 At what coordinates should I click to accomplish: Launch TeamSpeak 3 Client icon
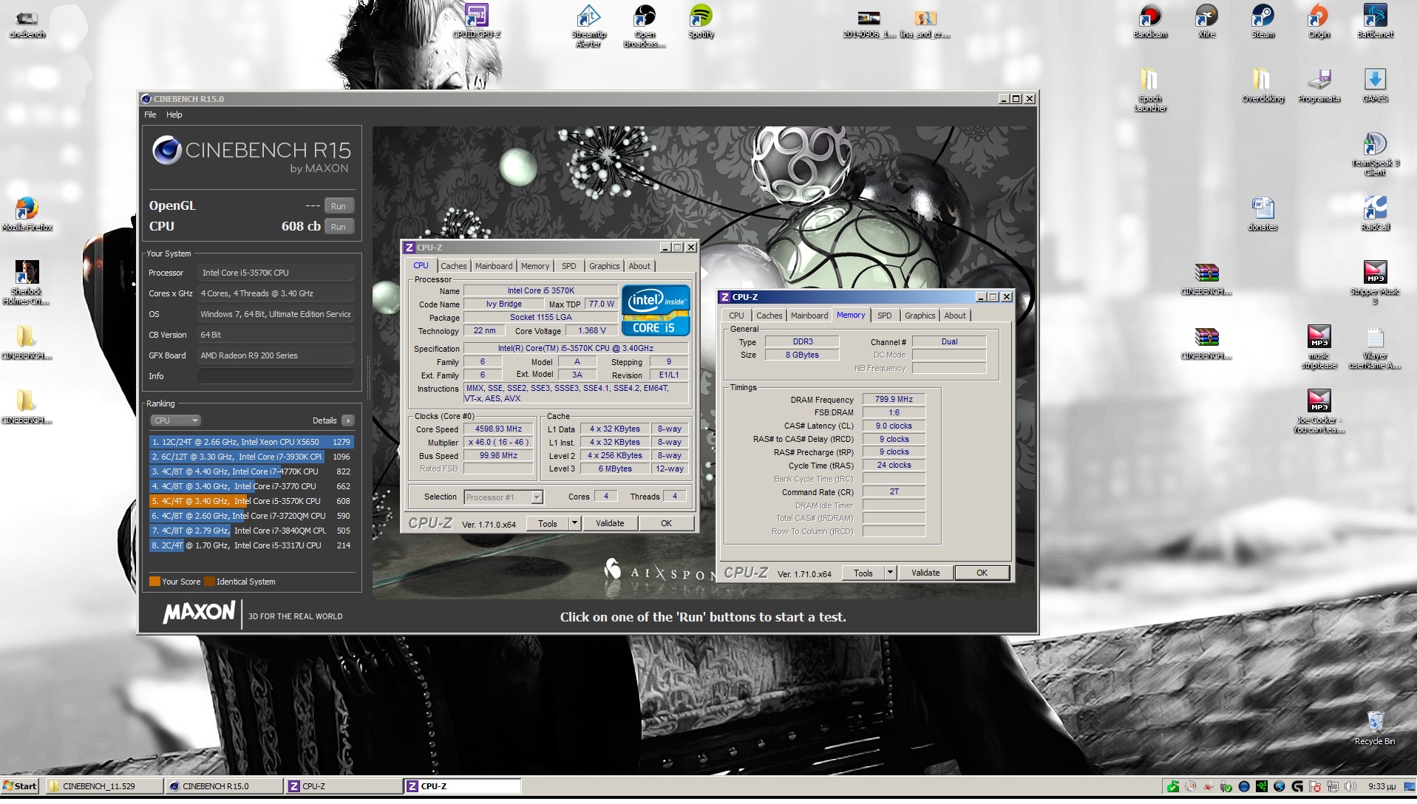[1375, 154]
